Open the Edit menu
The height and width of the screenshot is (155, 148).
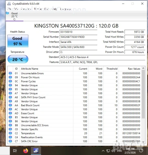pos(16,9)
